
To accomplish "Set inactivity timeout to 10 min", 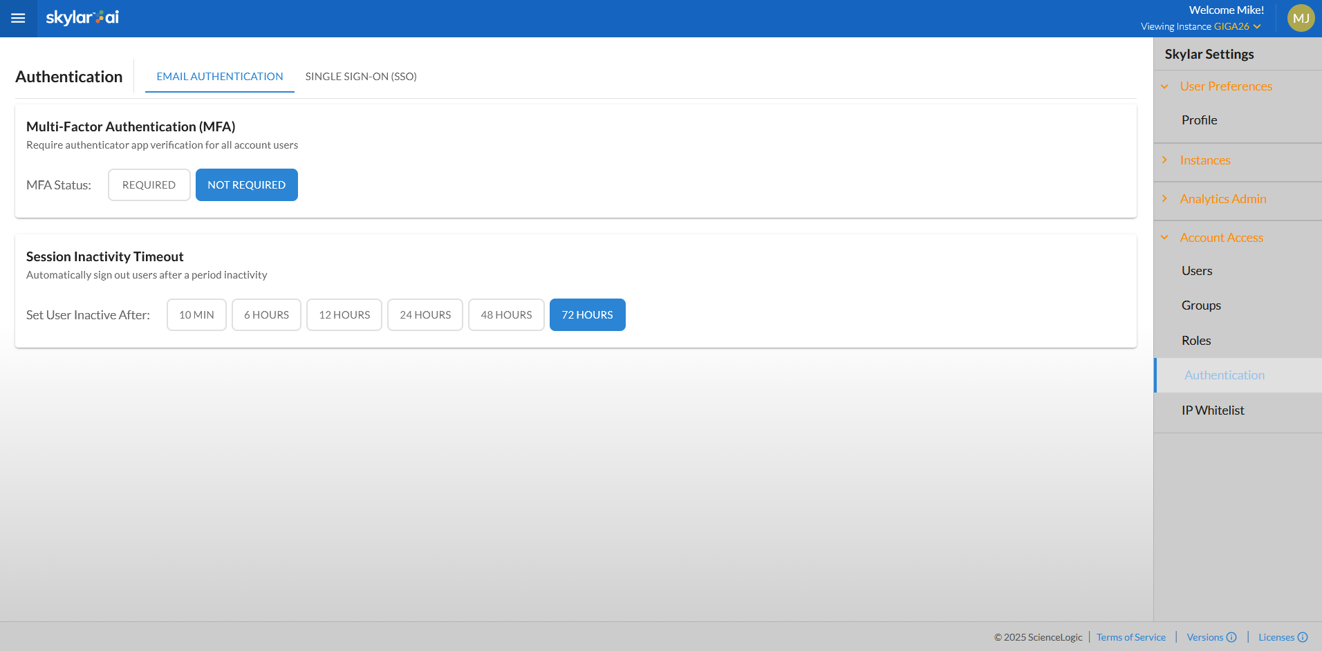I will [x=196, y=315].
